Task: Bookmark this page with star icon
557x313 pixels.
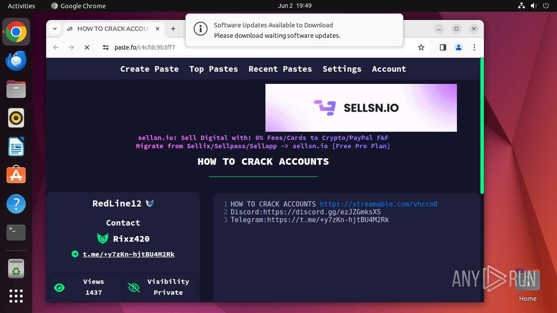Action: pos(421,47)
